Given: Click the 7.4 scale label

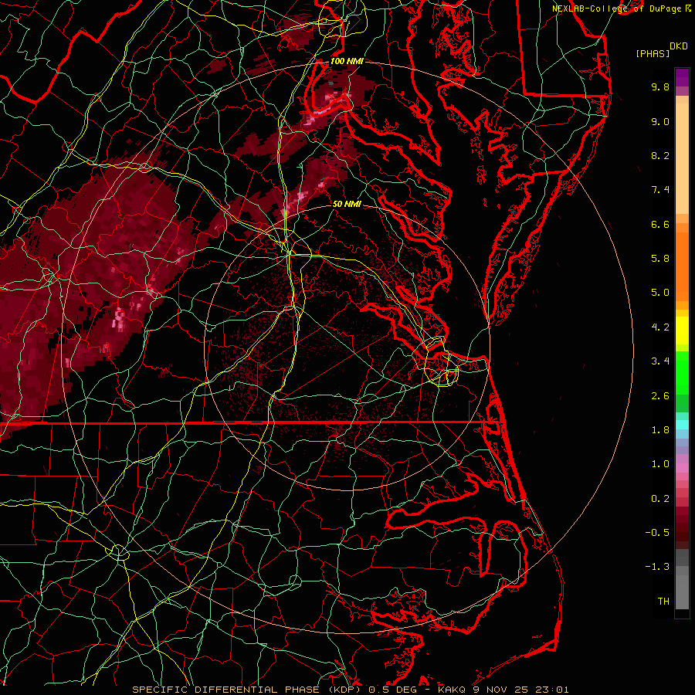Looking at the screenshot, I should 660,190.
